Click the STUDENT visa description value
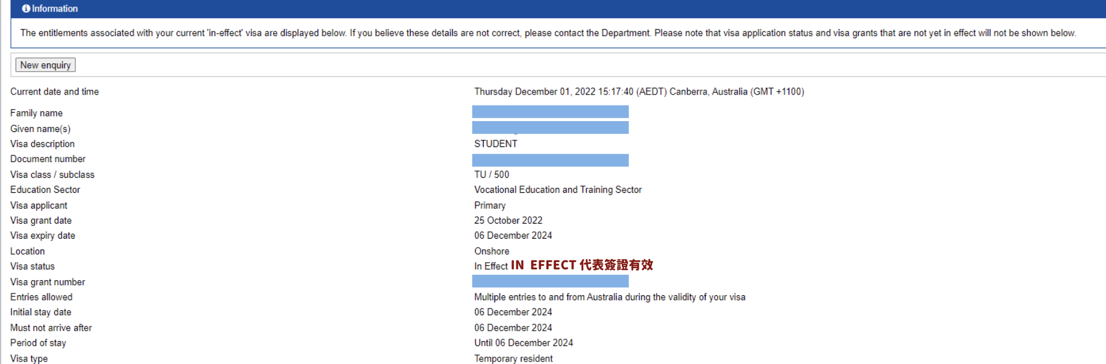The height and width of the screenshot is (364, 1106). point(496,144)
